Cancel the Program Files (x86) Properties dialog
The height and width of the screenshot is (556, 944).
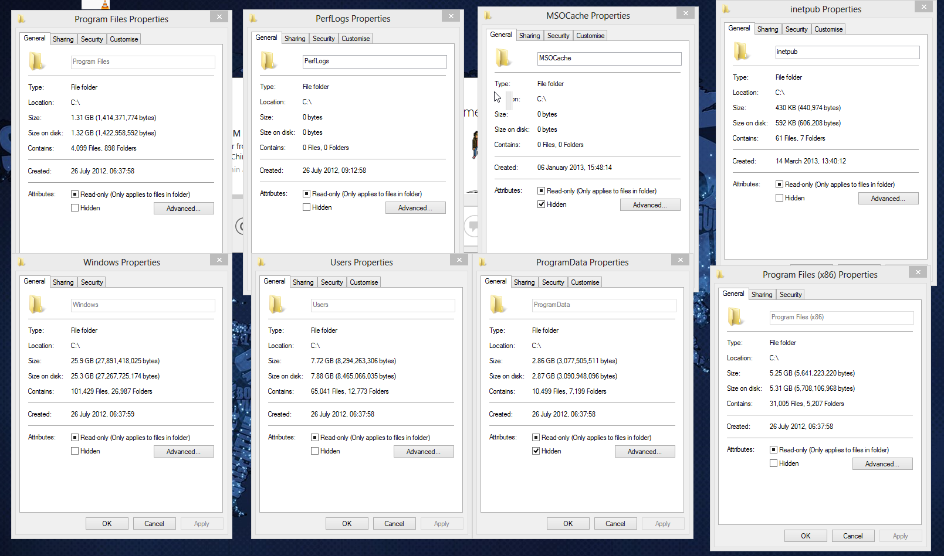tap(852, 536)
